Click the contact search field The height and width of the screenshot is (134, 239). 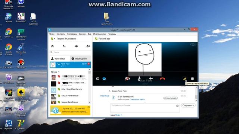pos(71,52)
